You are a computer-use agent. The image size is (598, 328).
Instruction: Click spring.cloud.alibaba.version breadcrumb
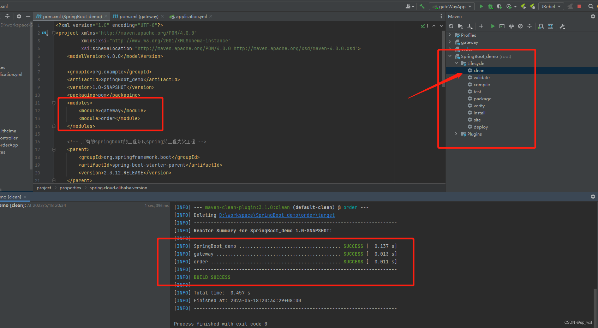pos(118,188)
